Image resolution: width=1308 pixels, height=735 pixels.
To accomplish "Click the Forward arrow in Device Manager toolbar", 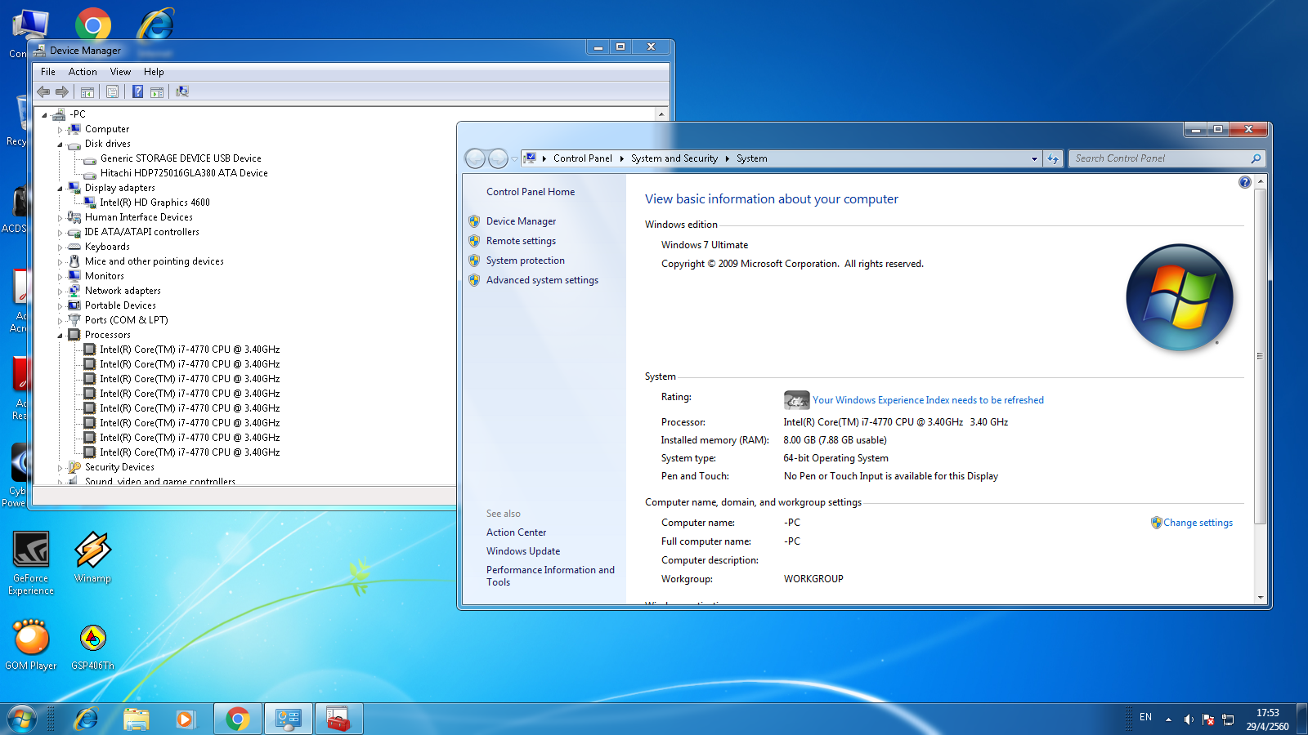I will click(62, 91).
